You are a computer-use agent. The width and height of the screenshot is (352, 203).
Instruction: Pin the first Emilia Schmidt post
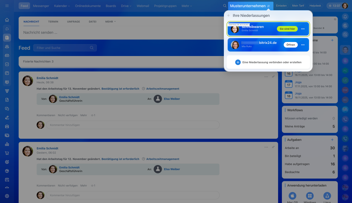click(x=273, y=77)
